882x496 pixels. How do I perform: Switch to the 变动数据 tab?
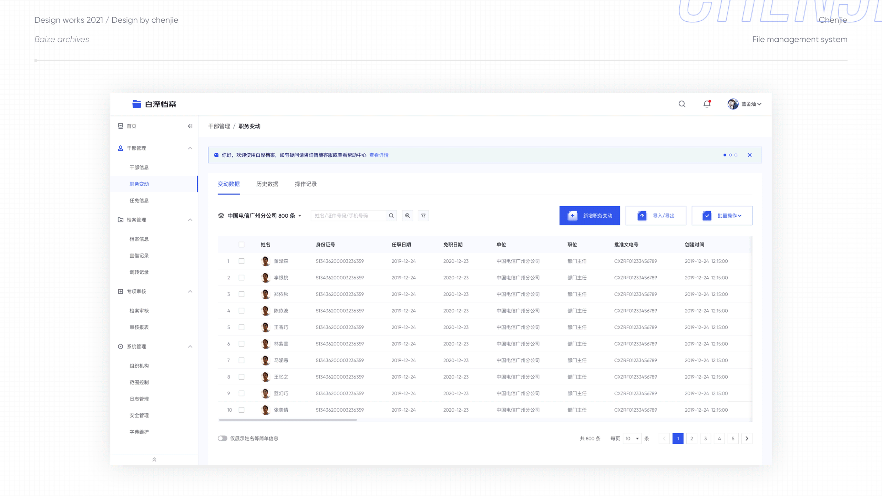[x=229, y=184]
